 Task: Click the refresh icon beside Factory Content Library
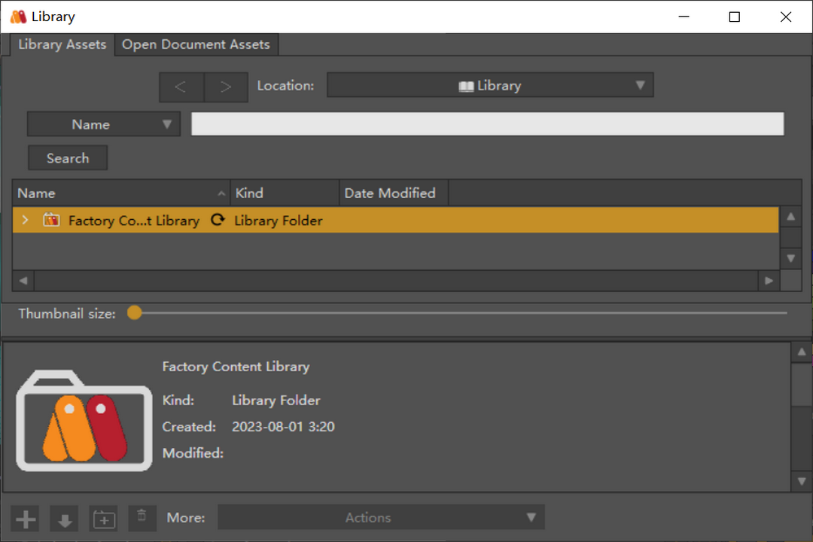coord(217,221)
